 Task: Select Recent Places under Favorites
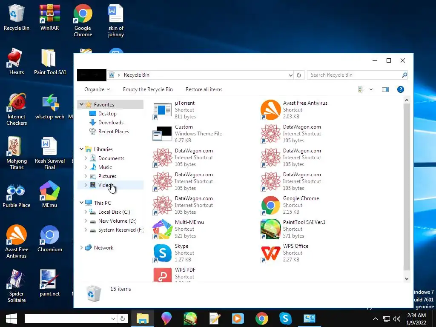point(113,132)
